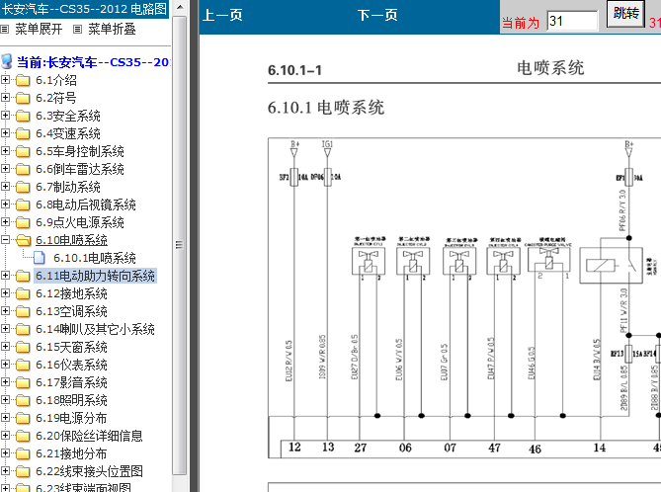Select 6.20保险丝详细信息 tree entry
The width and height of the screenshot is (661, 492).
pos(89,436)
